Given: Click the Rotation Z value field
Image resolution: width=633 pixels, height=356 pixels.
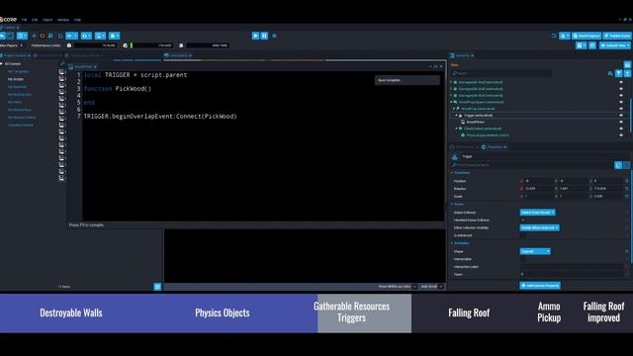Looking at the screenshot, I should pyautogui.click(x=607, y=189).
